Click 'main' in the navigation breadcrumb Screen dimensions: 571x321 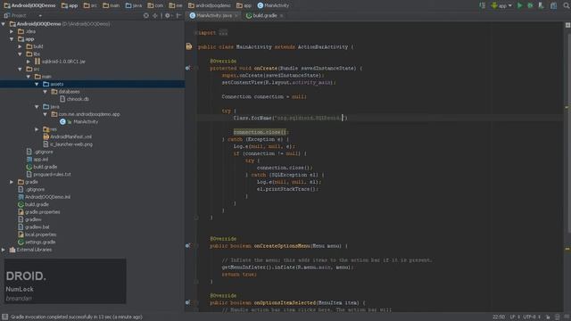[111, 5]
